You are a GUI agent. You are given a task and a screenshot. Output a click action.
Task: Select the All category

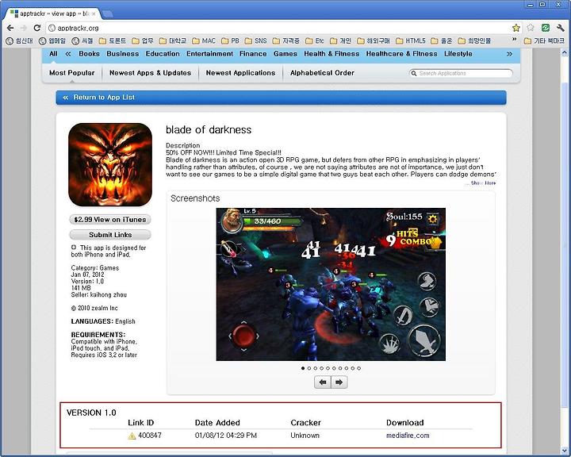coord(54,54)
